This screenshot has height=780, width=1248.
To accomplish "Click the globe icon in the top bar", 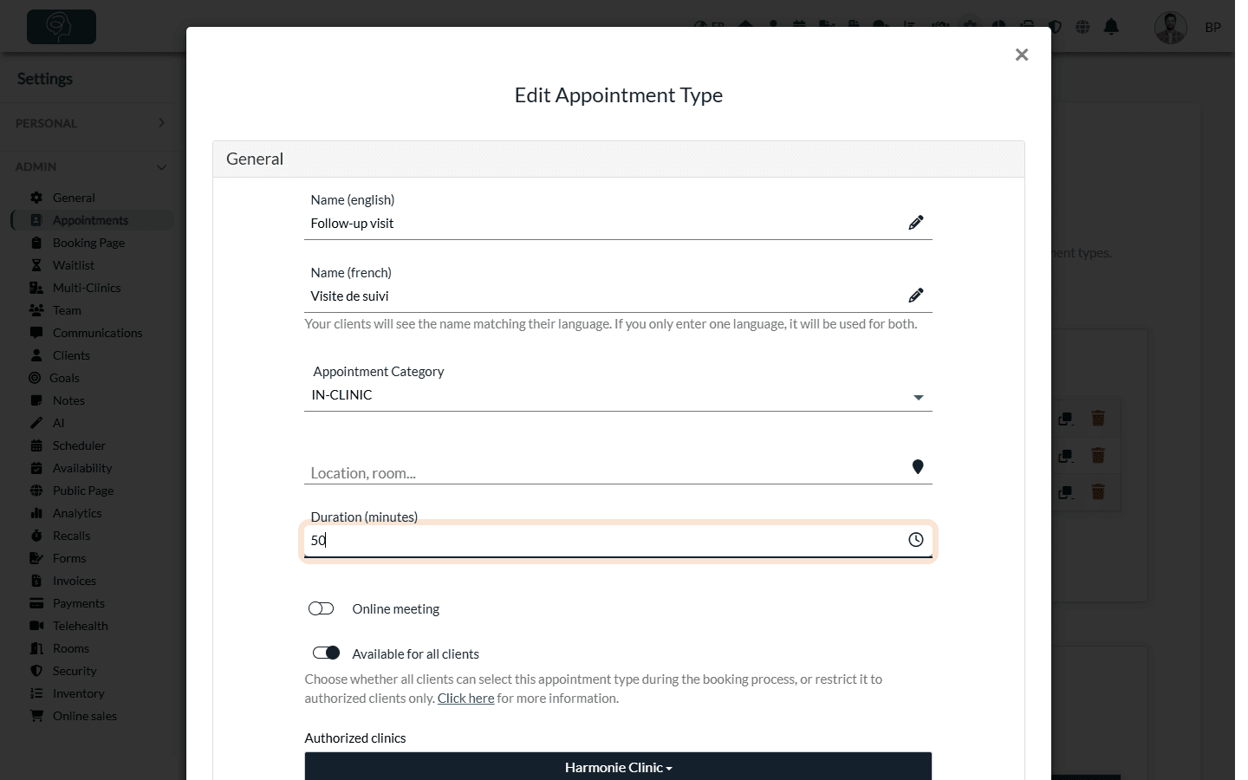I will tap(1082, 27).
